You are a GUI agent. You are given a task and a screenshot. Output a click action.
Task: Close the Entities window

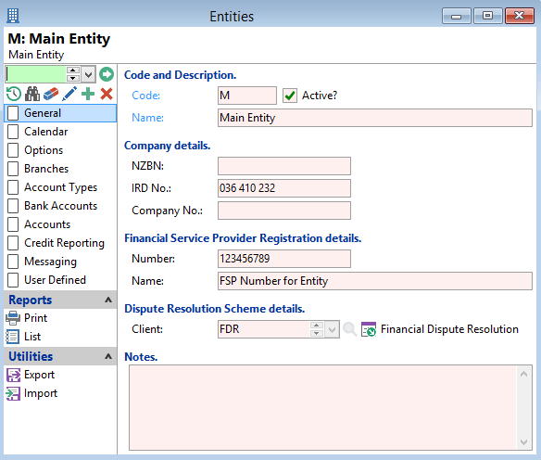click(x=520, y=16)
